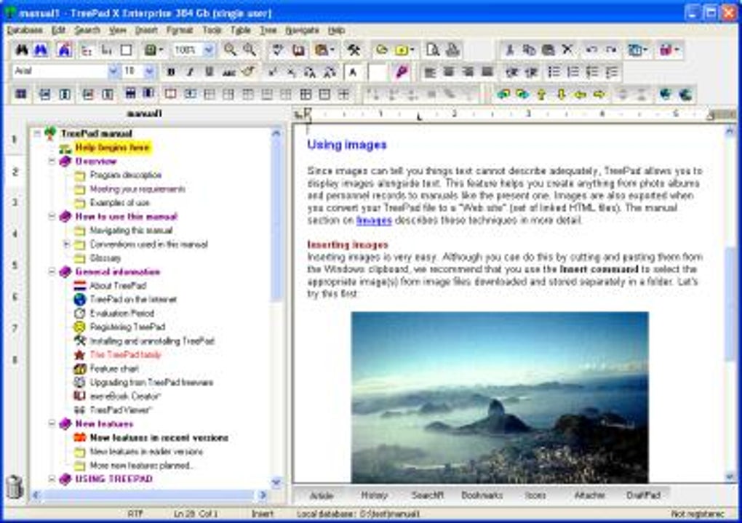Image resolution: width=742 pixels, height=523 pixels.
Task: Collapse the USING TREEPAD node
Action: click(x=52, y=479)
